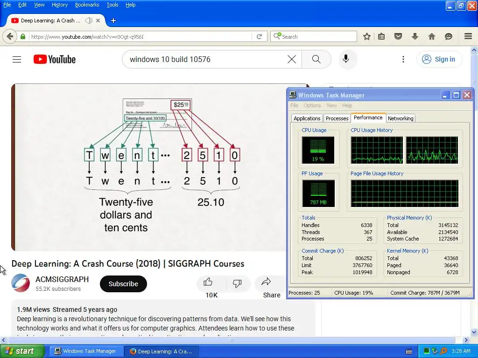Clear the YouTube search text

(292, 59)
